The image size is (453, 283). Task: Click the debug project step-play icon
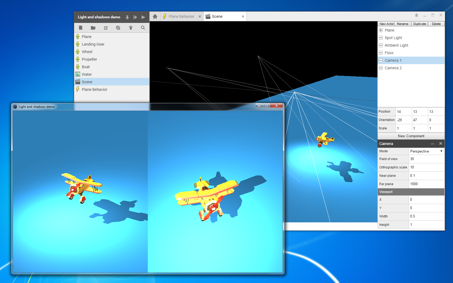pyautogui.click(x=135, y=17)
